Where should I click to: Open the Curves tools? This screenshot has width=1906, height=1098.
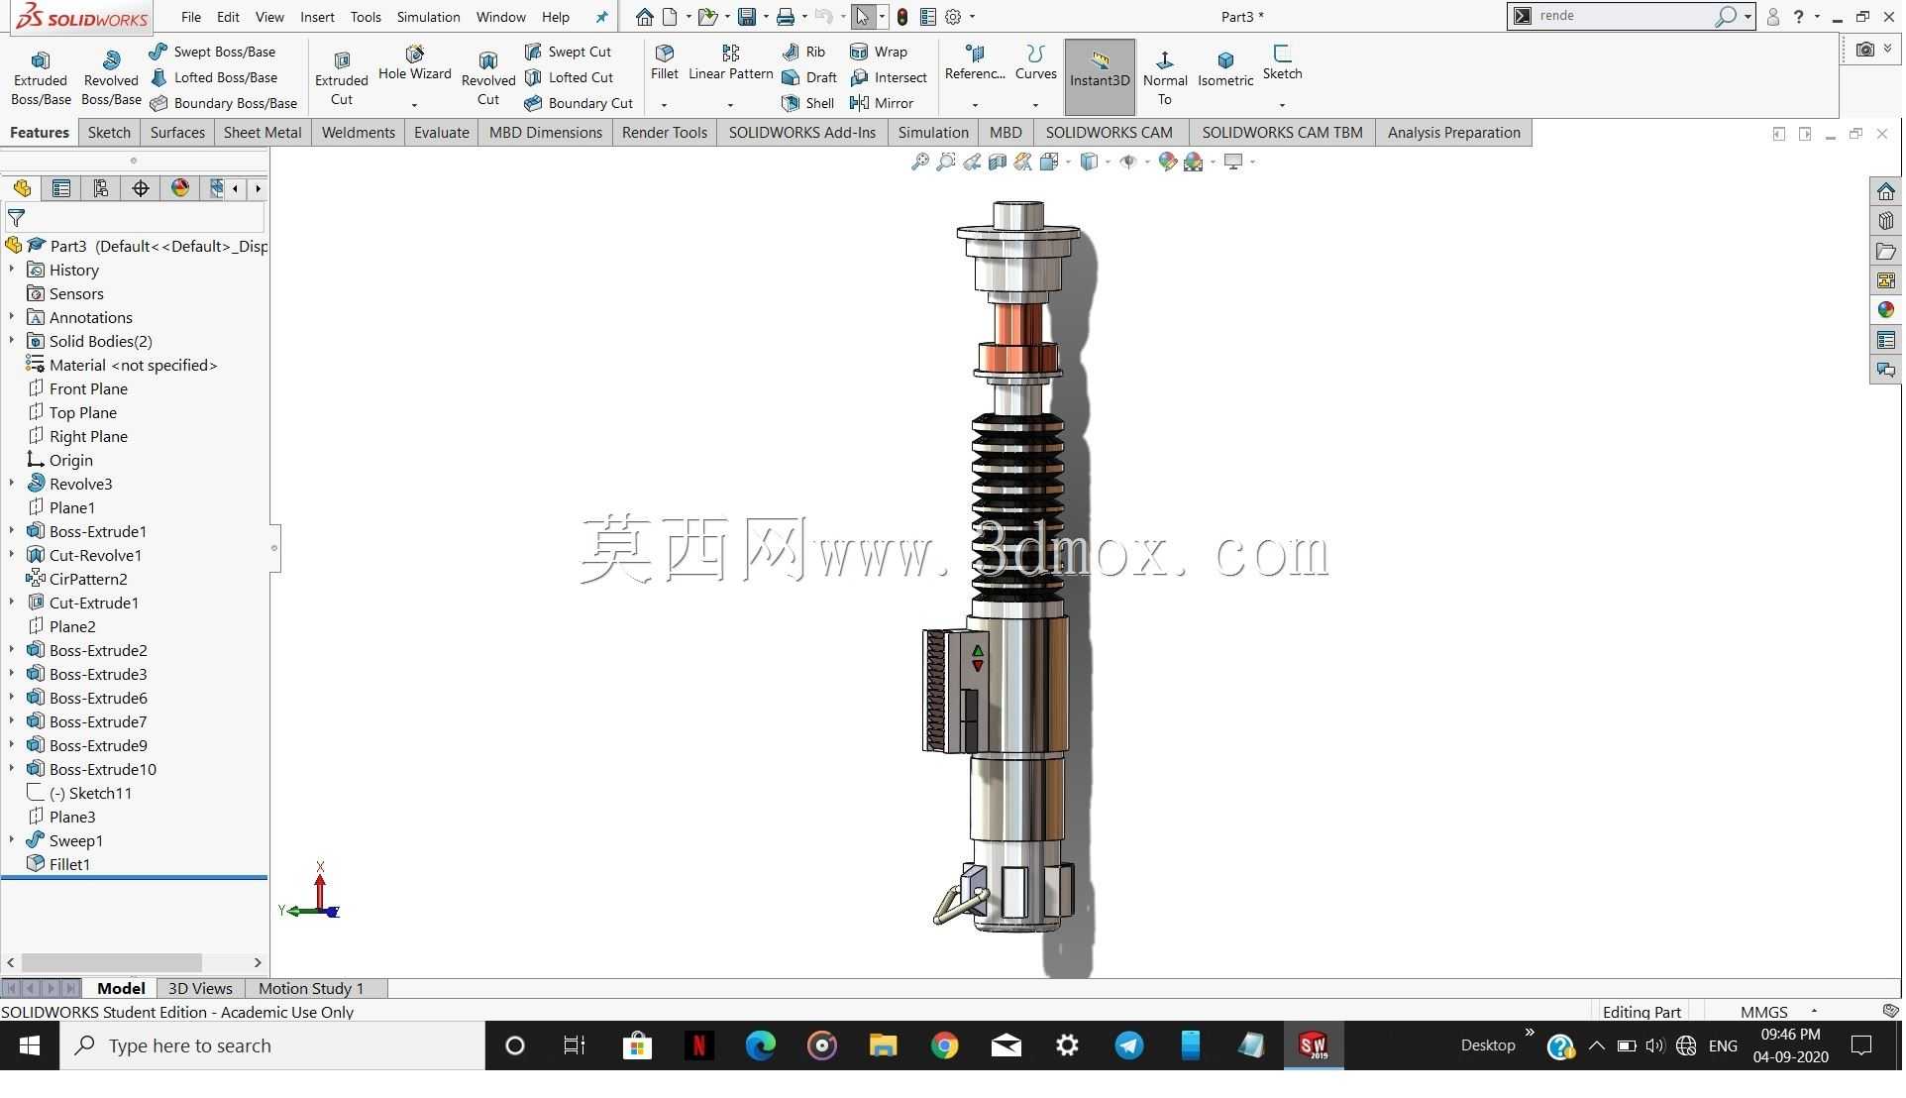pyautogui.click(x=1036, y=62)
